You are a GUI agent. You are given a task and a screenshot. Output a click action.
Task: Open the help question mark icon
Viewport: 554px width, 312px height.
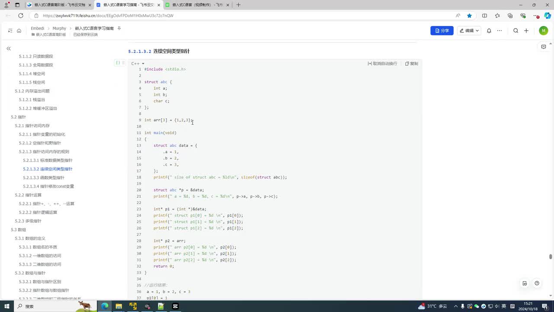tap(537, 283)
